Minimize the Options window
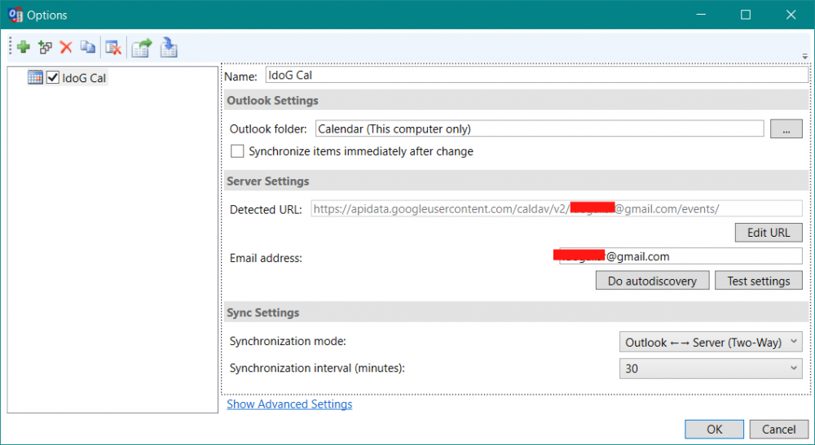Viewport: 815px width, 445px height. [x=701, y=15]
